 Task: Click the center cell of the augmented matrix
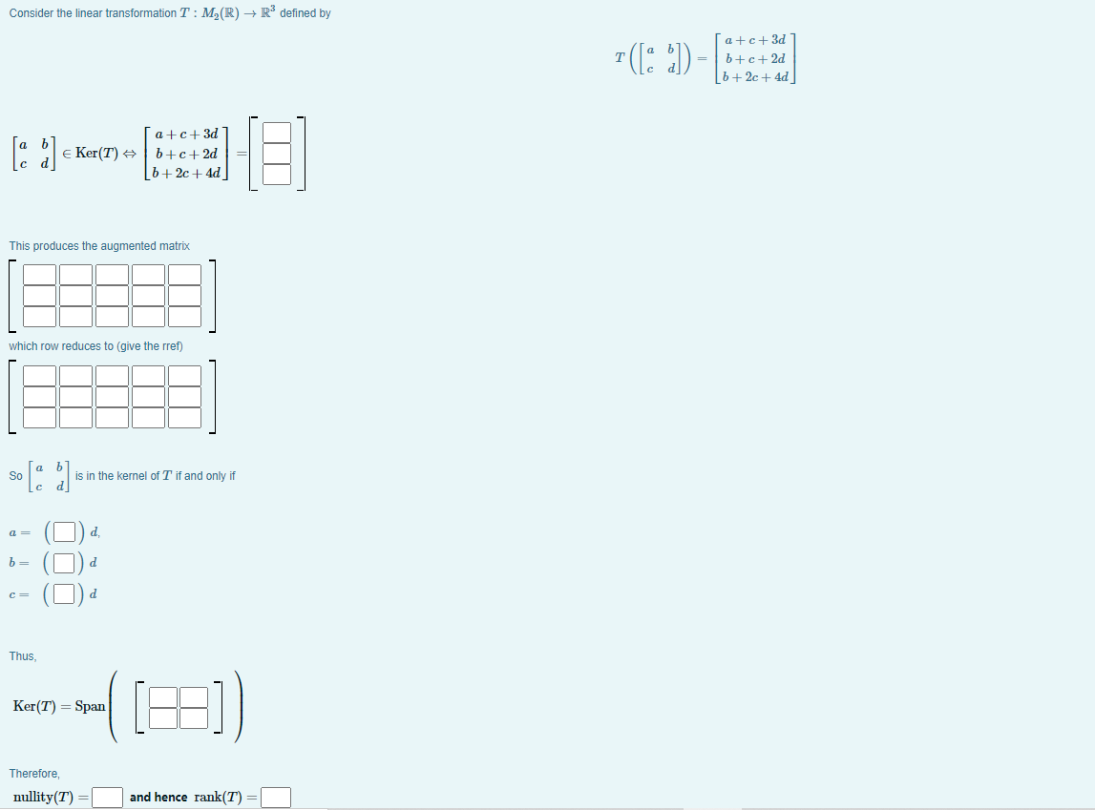(x=112, y=296)
